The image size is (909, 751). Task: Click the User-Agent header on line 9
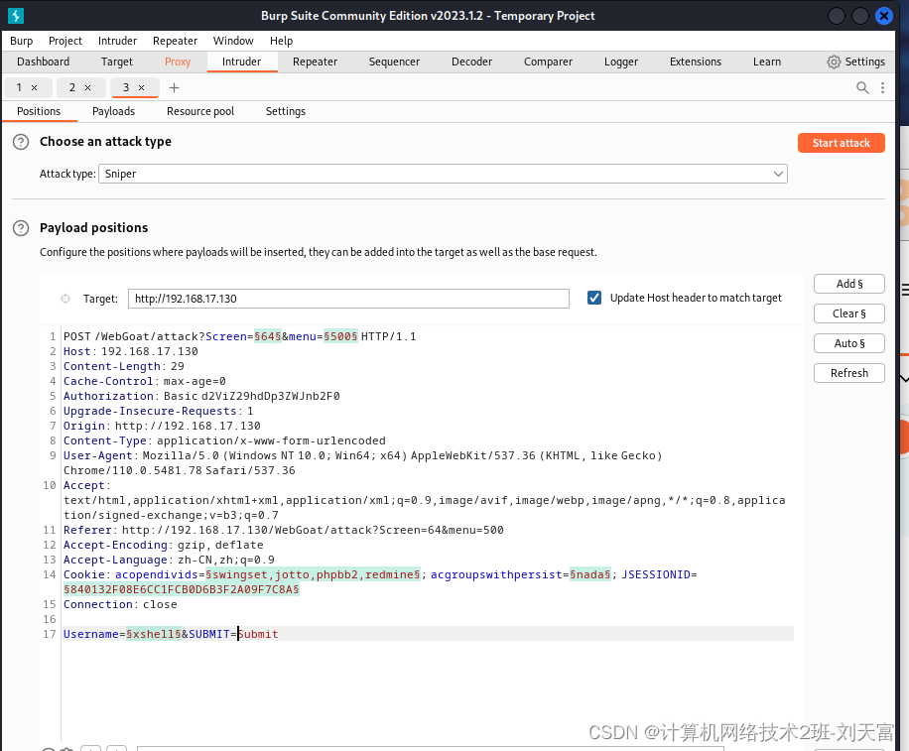363,463
